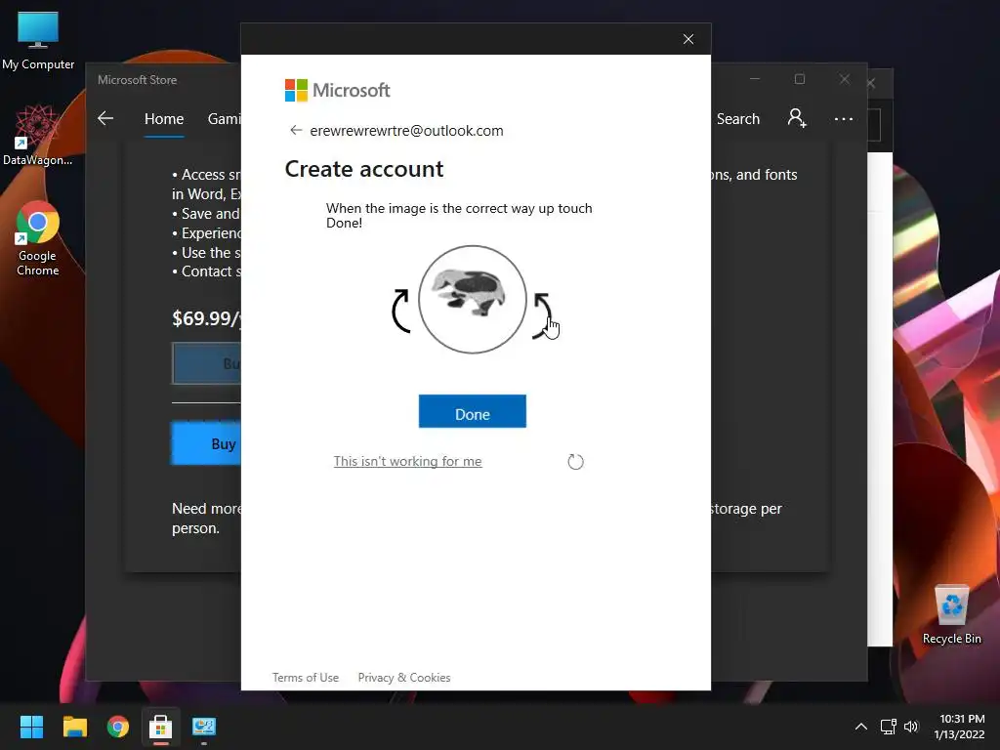Click the $69.99 price text in Store

pos(206,318)
